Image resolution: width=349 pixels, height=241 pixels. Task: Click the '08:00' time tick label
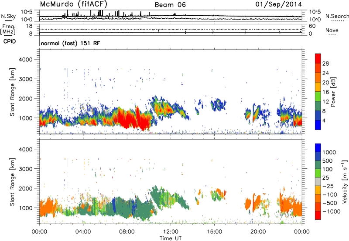pyautogui.click(x=127, y=232)
